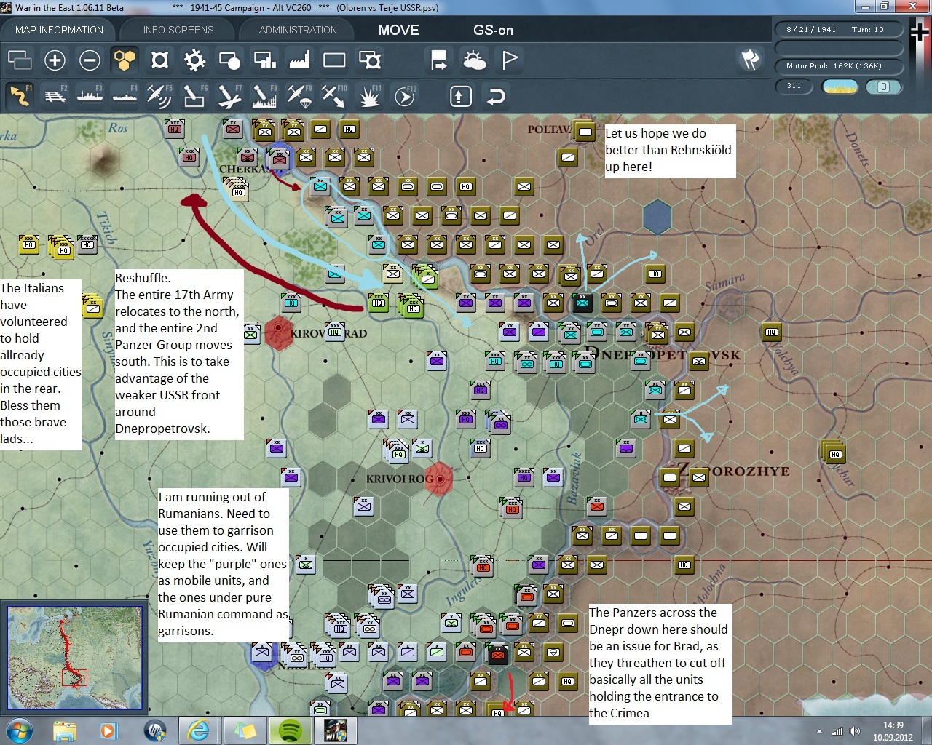
Task: Zoom out the map with minus icon
Action: (90, 60)
